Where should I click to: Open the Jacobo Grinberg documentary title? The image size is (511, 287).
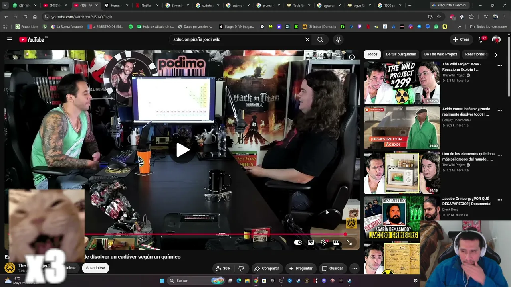point(467,201)
